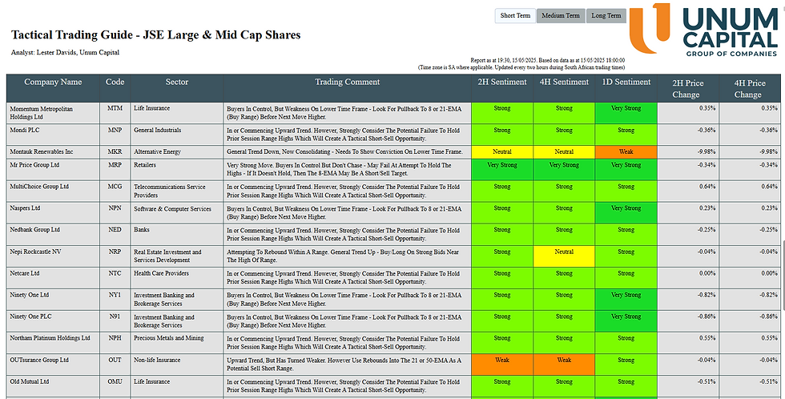
Task: Click Mr Price Group Ltd name
Action: 34,165
